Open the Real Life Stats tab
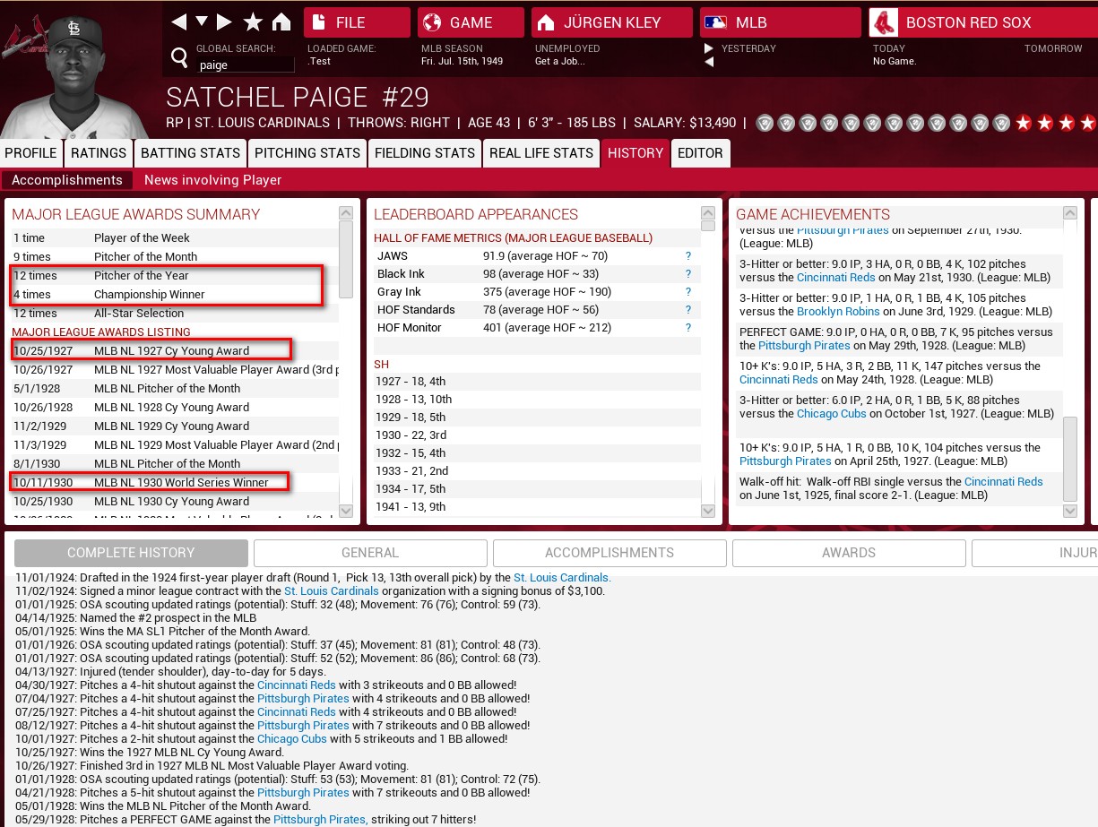1098x827 pixels. 540,153
